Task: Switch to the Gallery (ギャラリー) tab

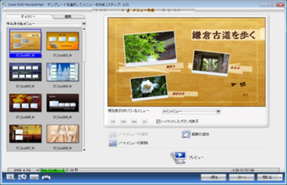Action: pos(29,16)
